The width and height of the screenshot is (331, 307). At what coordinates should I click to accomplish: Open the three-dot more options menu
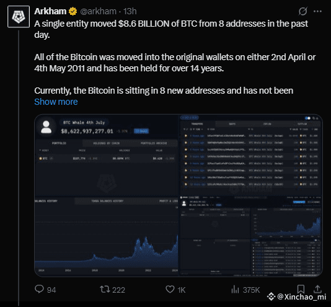pos(317,11)
